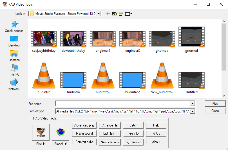Show System info
The height and width of the screenshot is (150, 228).
click(133, 142)
